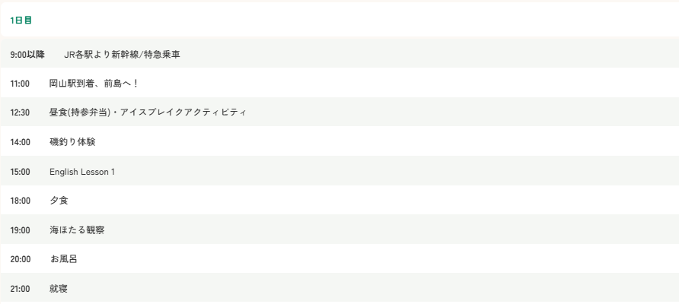Select the JR各駅より新幹線/特急乗車 entry
This screenshot has height=304, width=679.
pos(122,55)
